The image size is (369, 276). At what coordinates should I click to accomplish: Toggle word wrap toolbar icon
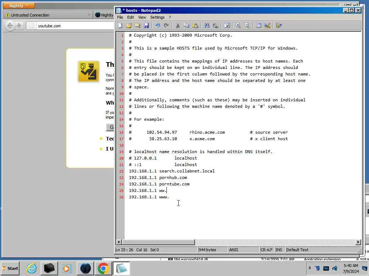click(x=227, y=26)
